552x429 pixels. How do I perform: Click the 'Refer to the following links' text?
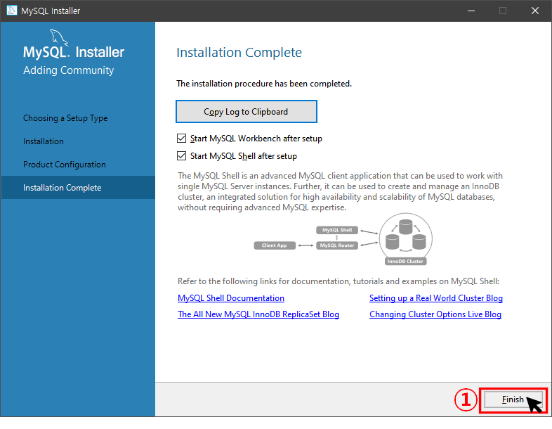(339, 281)
